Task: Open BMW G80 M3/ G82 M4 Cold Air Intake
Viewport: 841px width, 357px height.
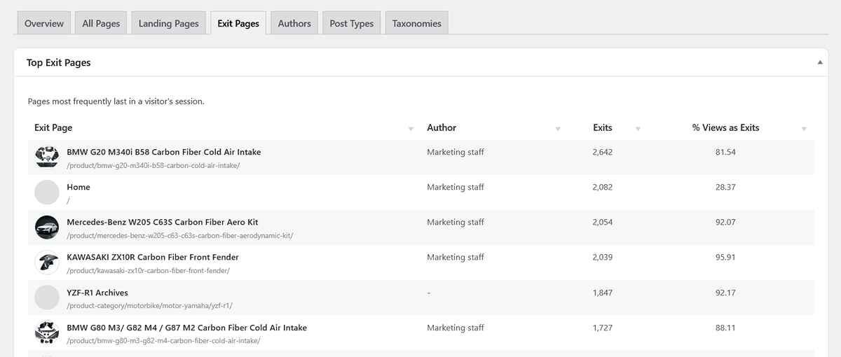Action: point(186,328)
